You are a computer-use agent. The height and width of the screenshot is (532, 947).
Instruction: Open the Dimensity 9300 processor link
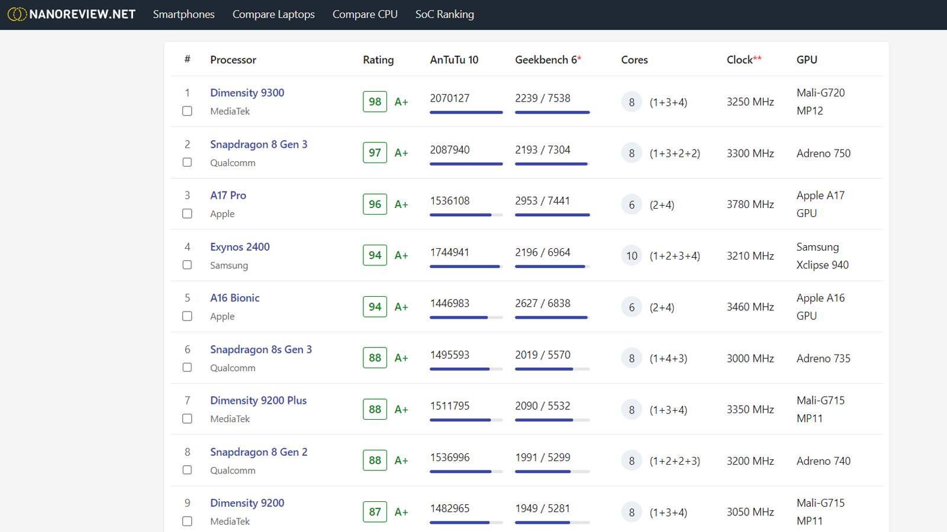247,93
